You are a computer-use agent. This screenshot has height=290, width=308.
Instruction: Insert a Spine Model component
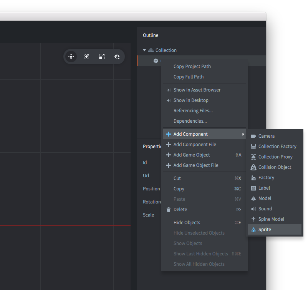(x=271, y=219)
